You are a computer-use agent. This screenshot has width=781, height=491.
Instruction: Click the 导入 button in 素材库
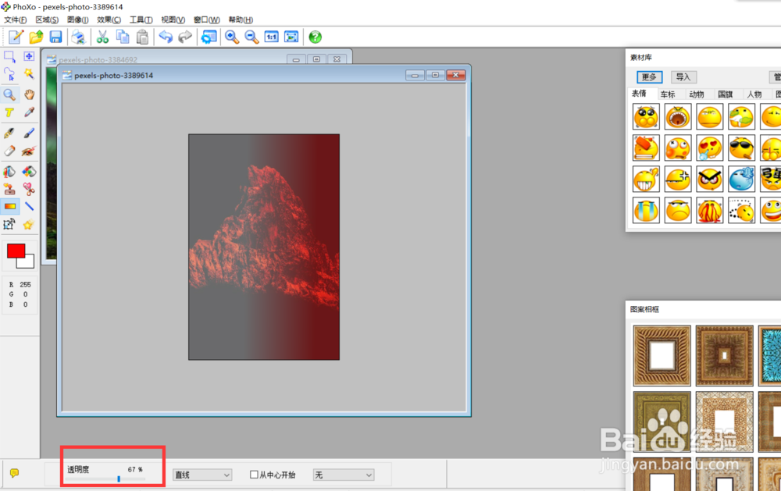(x=683, y=77)
